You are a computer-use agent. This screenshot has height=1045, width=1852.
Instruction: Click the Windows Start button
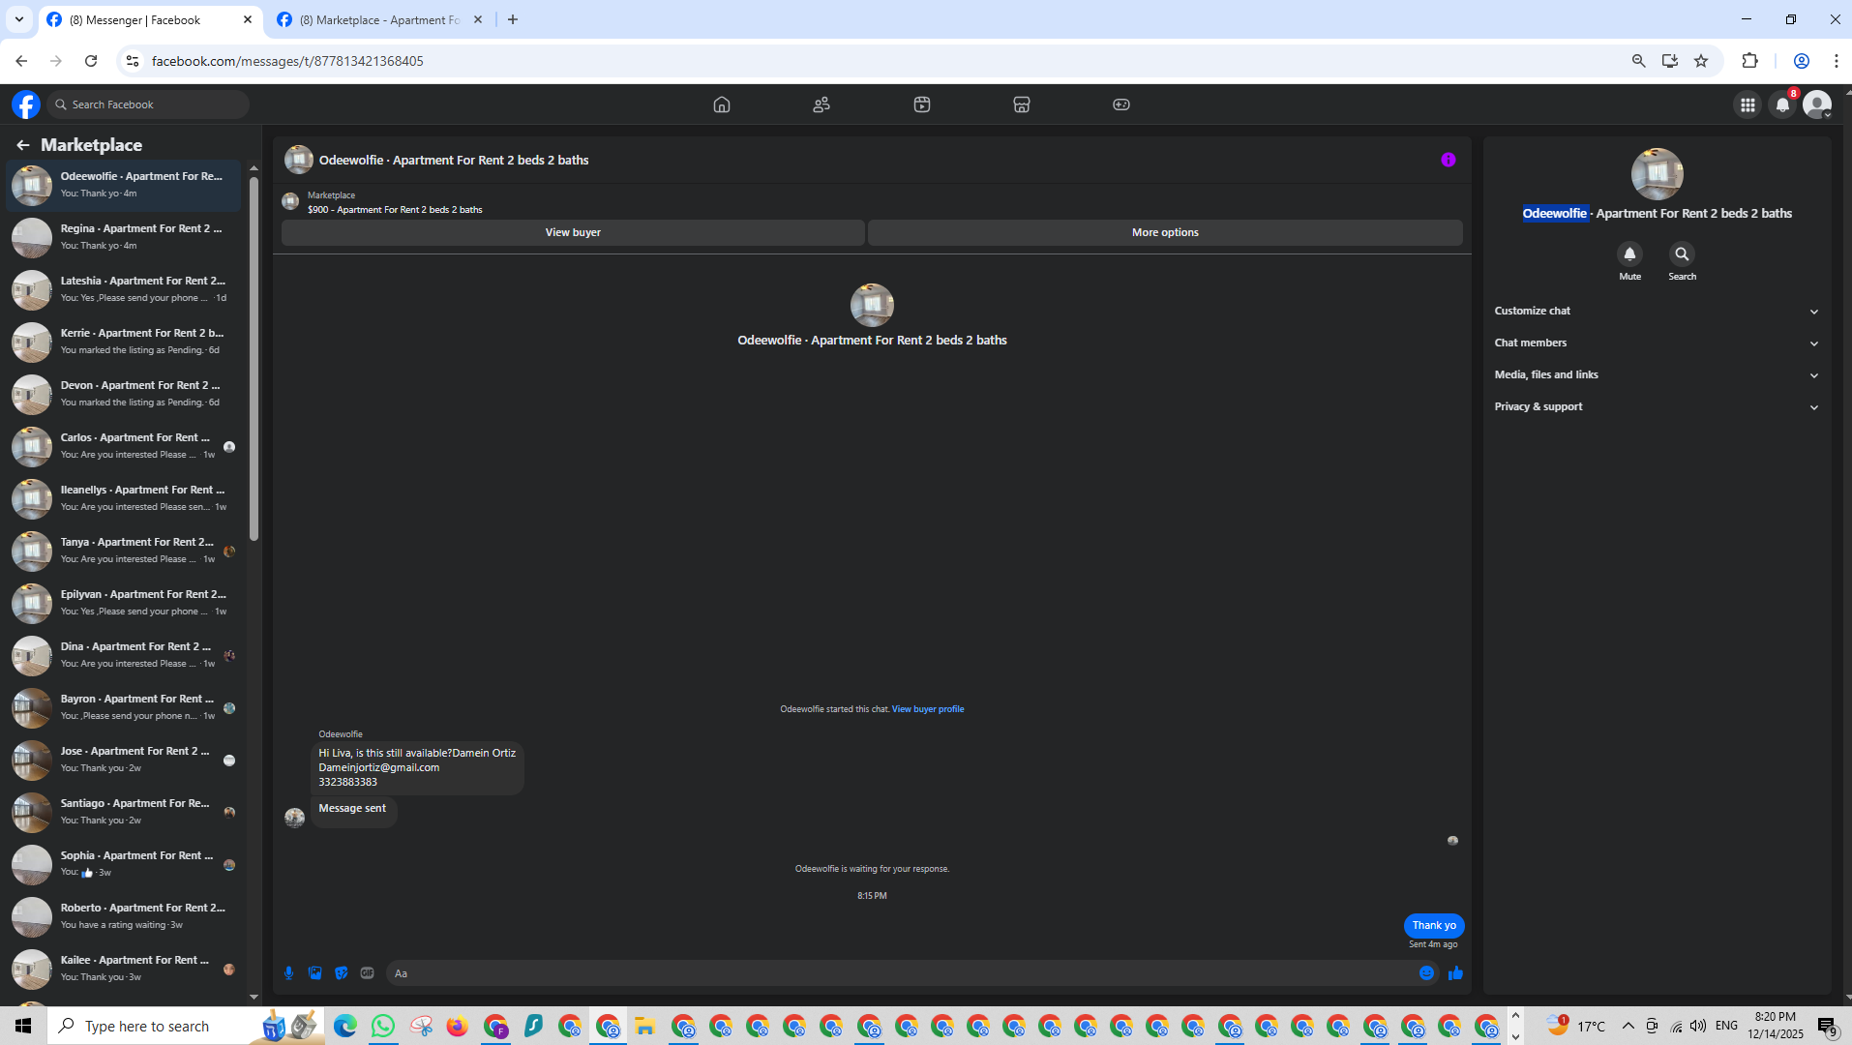click(23, 1026)
